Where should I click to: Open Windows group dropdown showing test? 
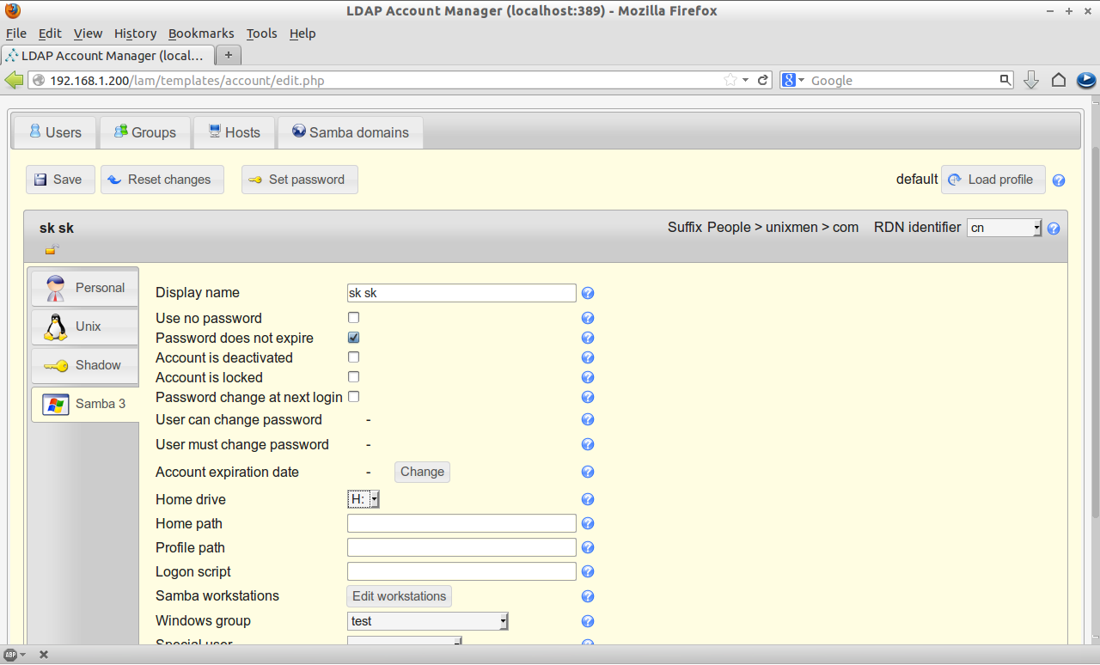[428, 621]
